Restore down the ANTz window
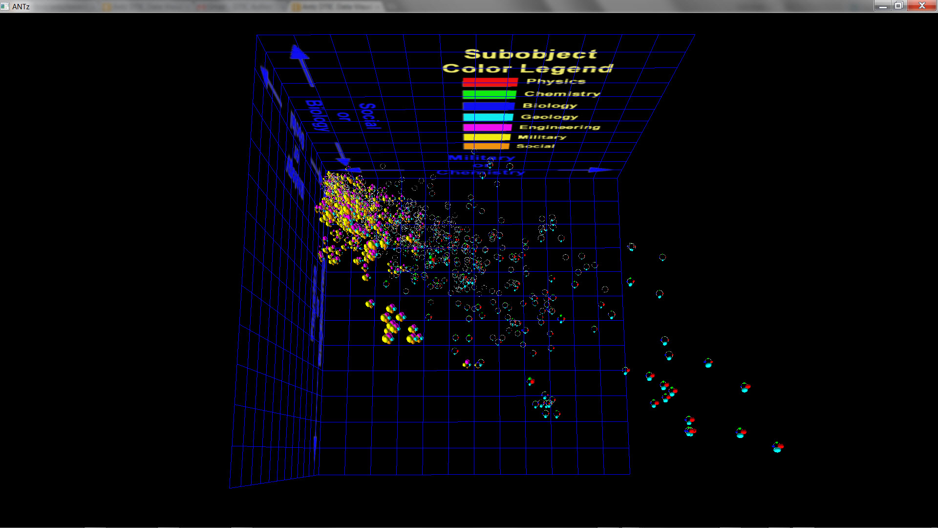Image resolution: width=938 pixels, height=528 pixels. 899,6
